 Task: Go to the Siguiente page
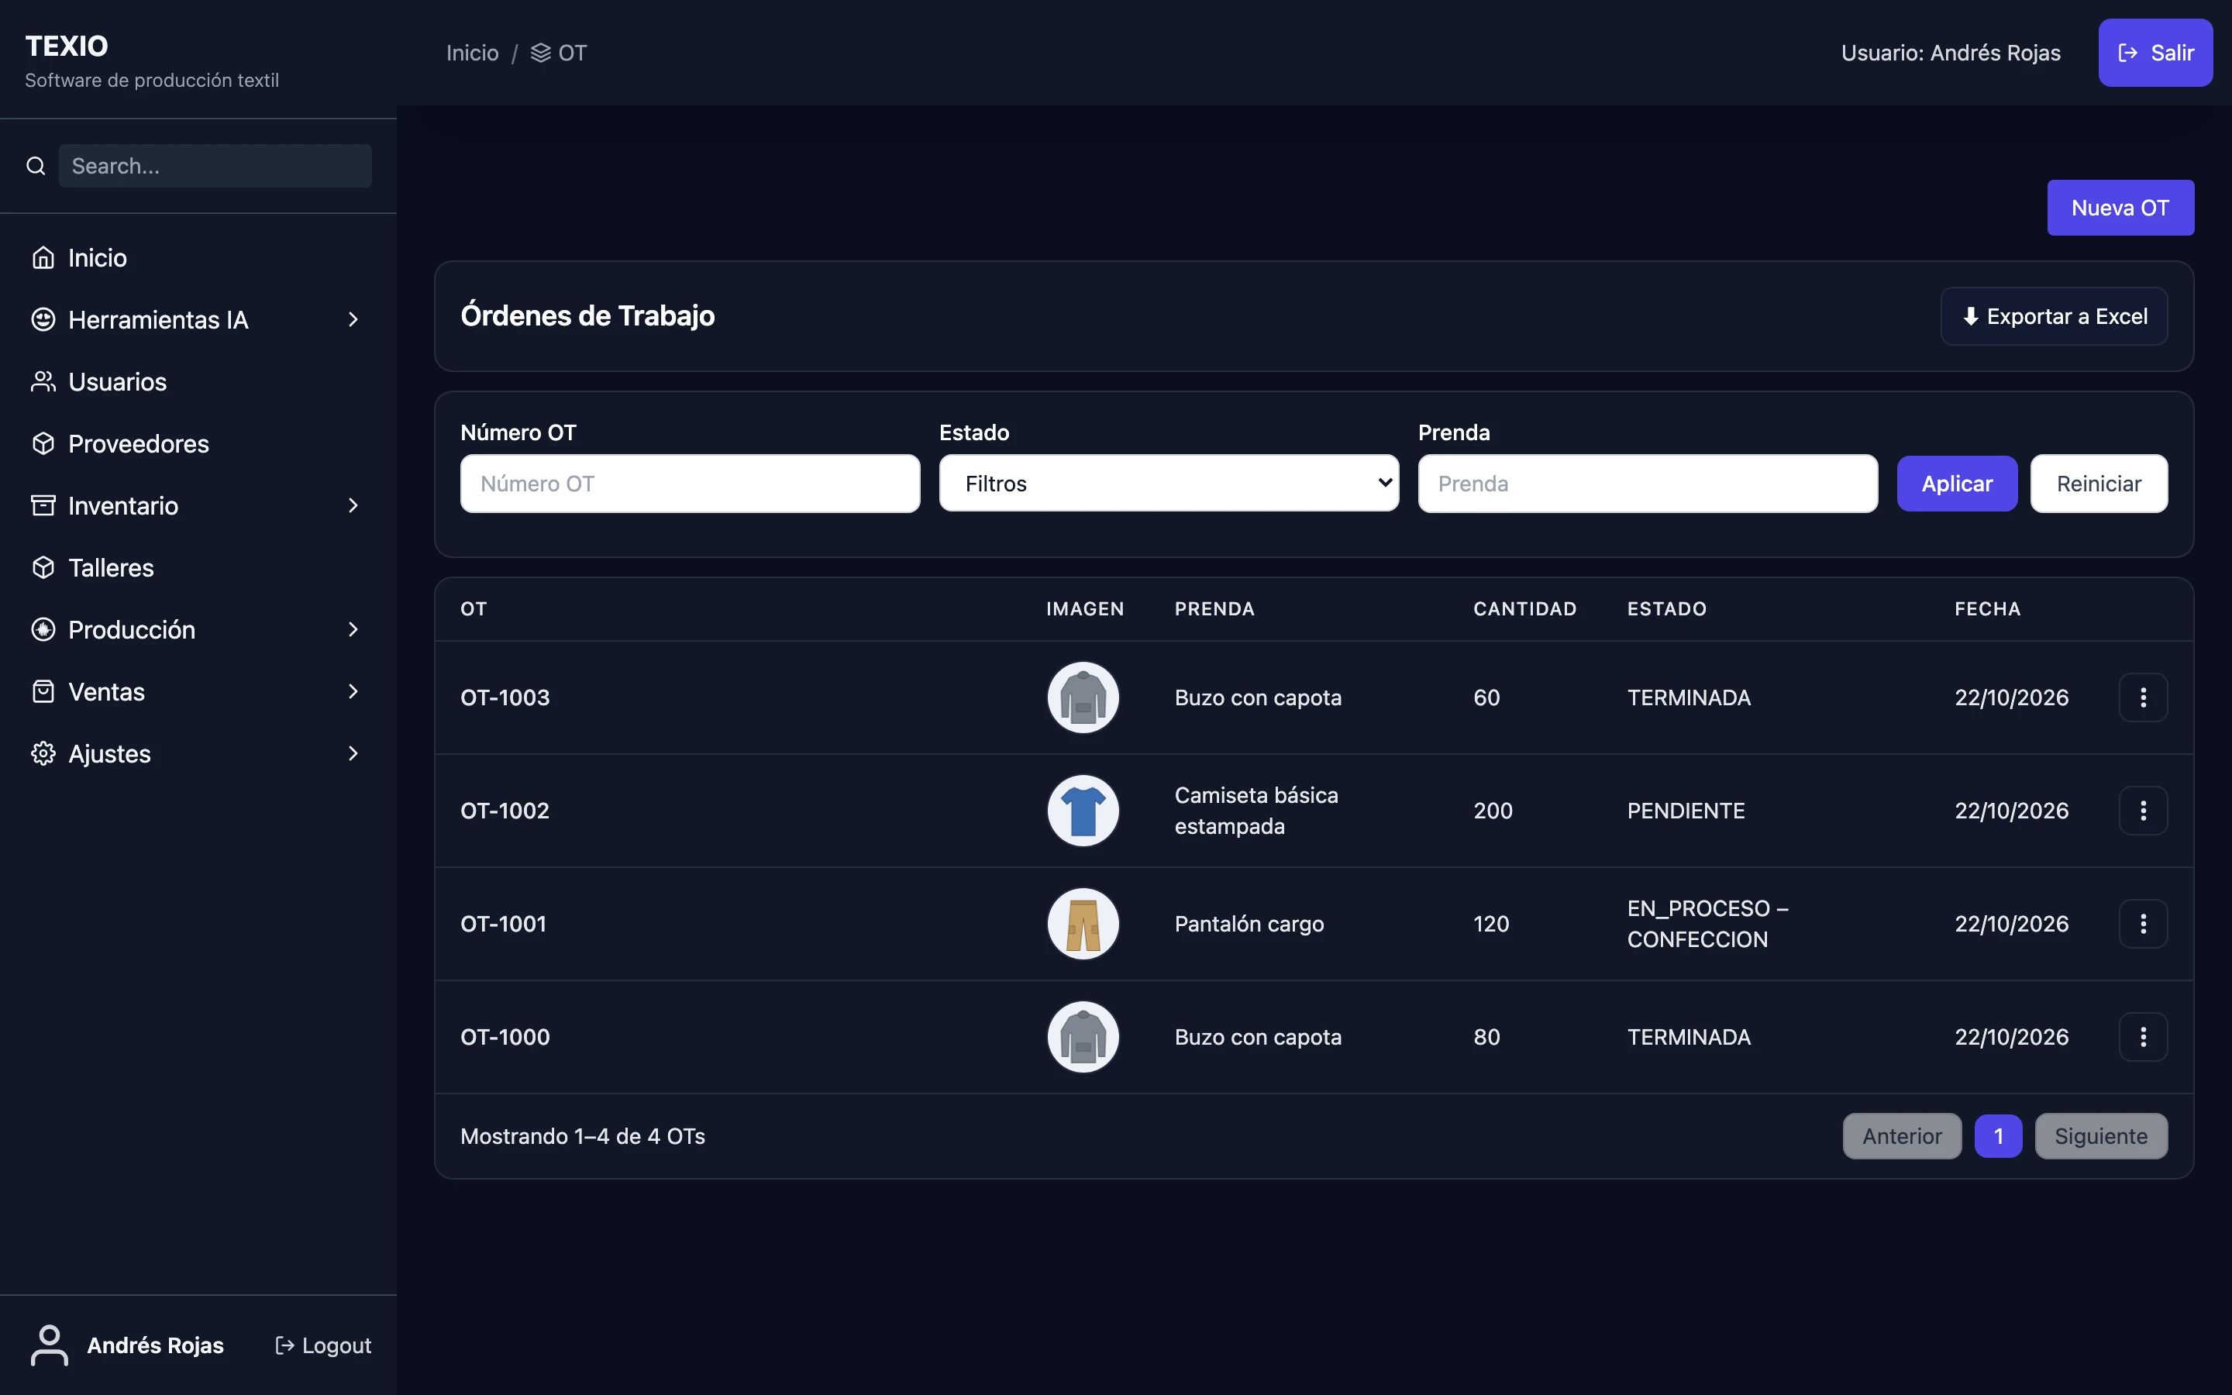pyautogui.click(x=2100, y=1135)
